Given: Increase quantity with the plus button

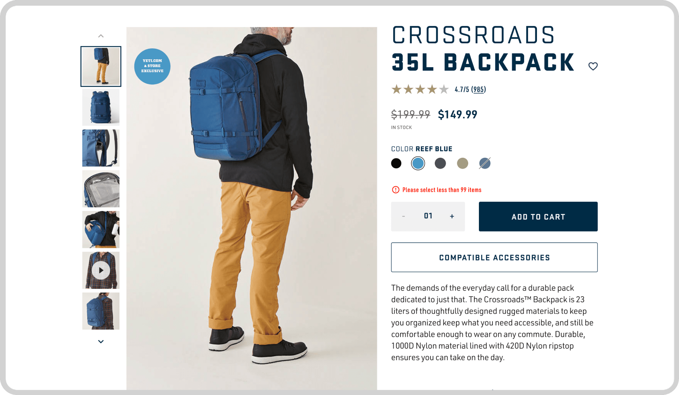Looking at the screenshot, I should (x=452, y=216).
